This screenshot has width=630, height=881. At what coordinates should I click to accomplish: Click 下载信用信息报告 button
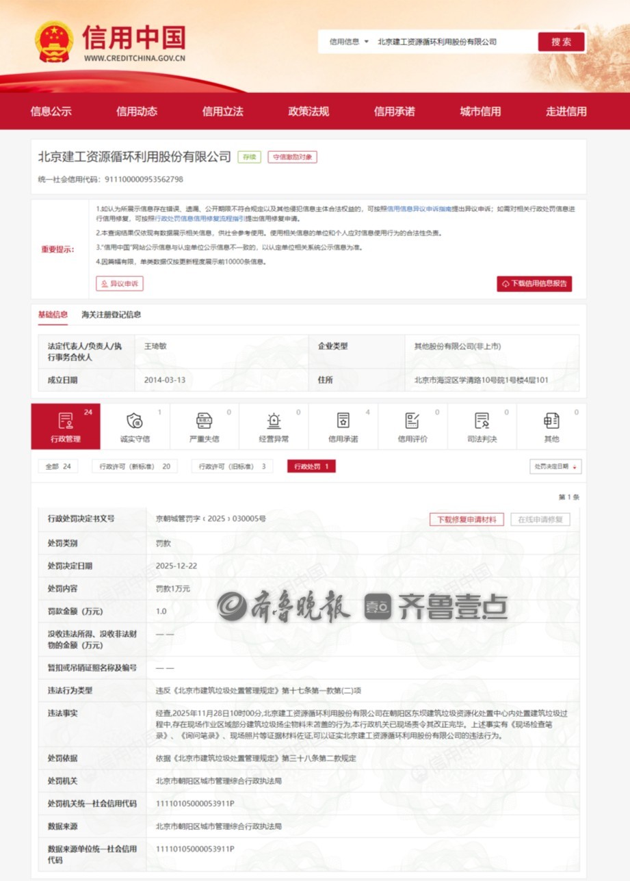(x=534, y=283)
